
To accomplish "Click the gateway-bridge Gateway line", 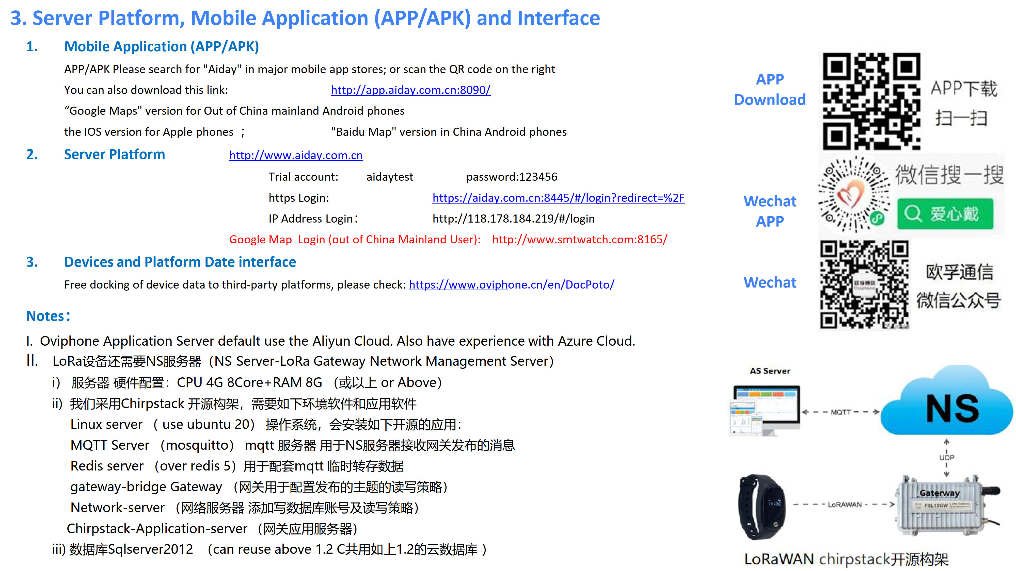I will [x=259, y=487].
